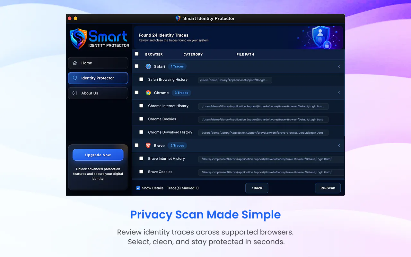
Task: Click the Brave 2 Traces badge
Action: pyautogui.click(x=177, y=146)
